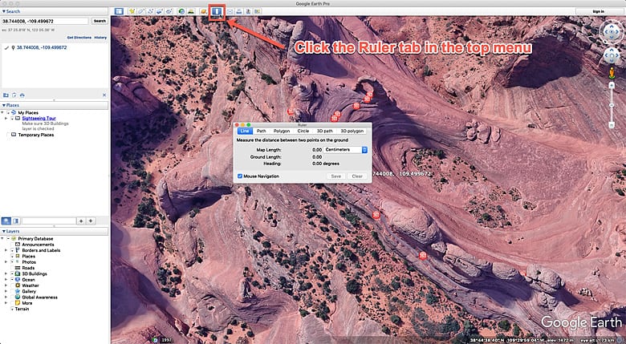This screenshot has height=344, width=626.
Task: Select the Add Polygon toolbar icon
Action: tap(141, 11)
